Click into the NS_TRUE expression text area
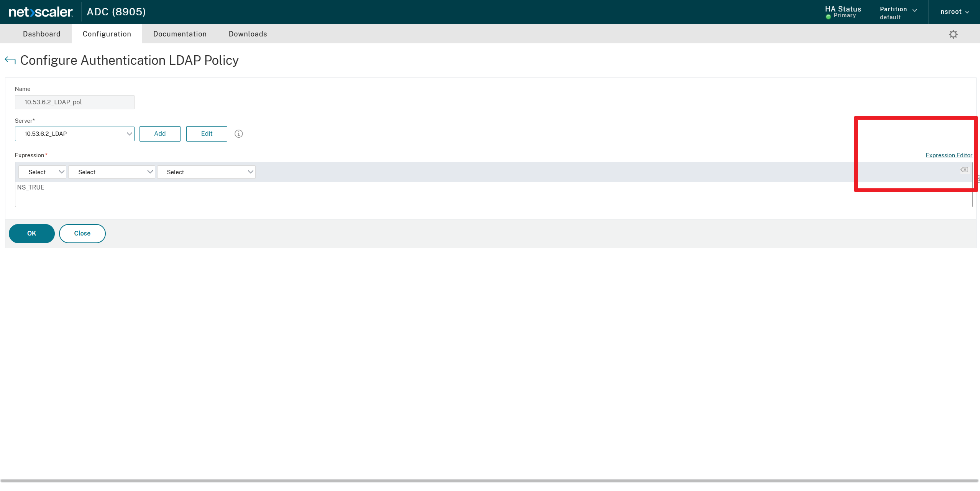 click(460, 194)
